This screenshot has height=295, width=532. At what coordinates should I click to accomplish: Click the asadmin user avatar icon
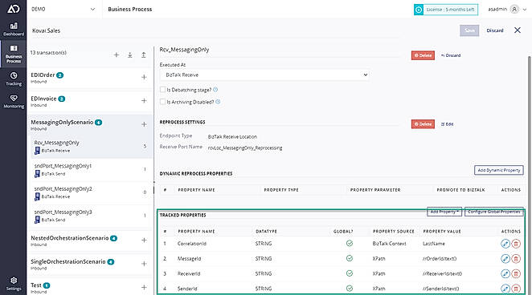[x=514, y=9]
